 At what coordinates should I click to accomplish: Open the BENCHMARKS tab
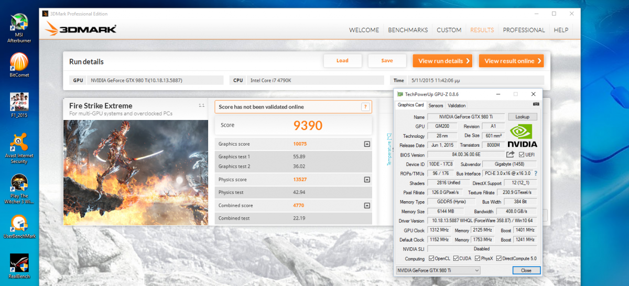pos(408,30)
